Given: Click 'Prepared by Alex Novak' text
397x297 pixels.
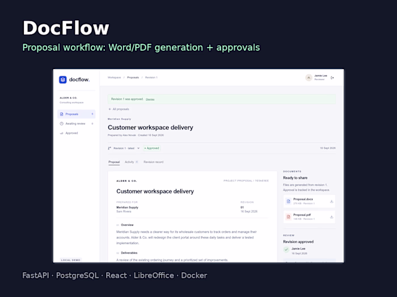Looking at the screenshot, I should tap(122, 135).
